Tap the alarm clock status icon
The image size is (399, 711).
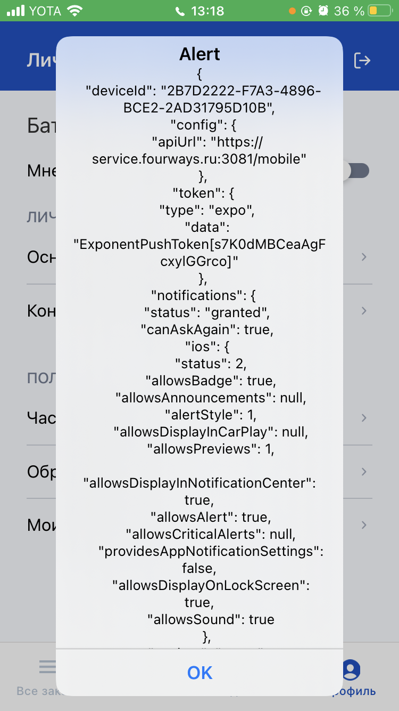tap(323, 11)
